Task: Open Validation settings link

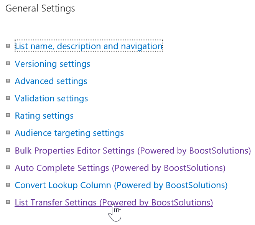Action: coord(51,99)
